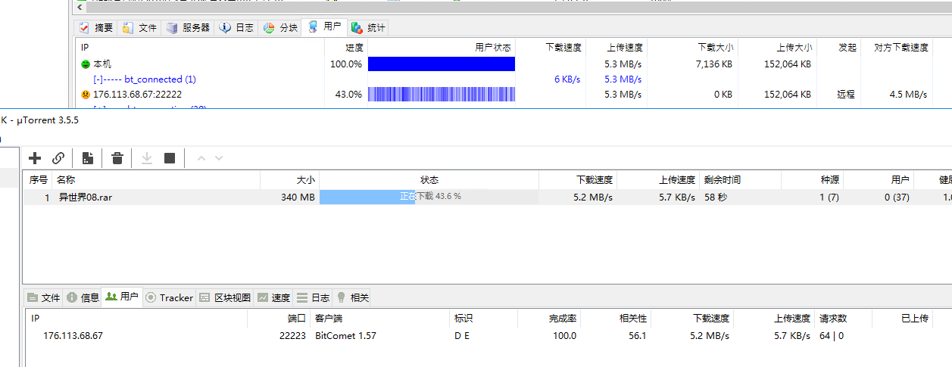This screenshot has width=952, height=367.
Task: Open the 分块 tab in BitComet
Action: (x=280, y=28)
